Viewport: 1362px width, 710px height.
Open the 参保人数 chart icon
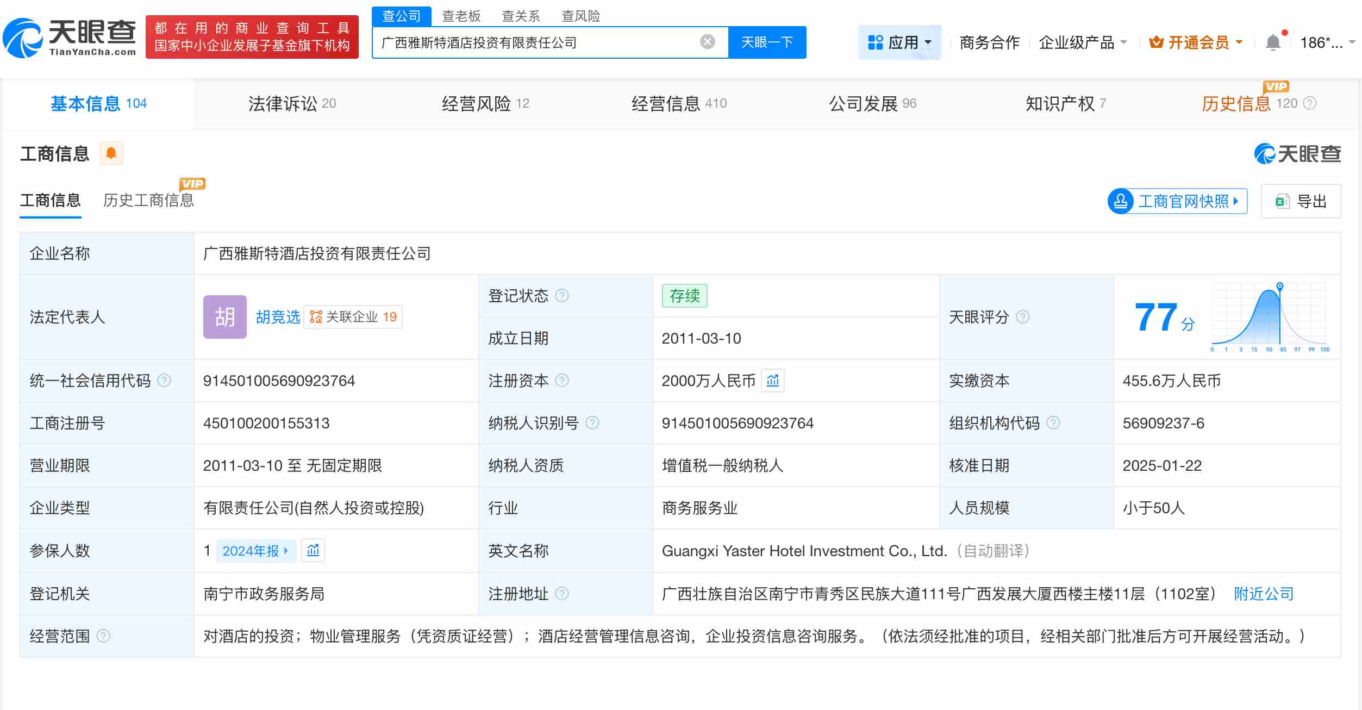click(x=313, y=550)
